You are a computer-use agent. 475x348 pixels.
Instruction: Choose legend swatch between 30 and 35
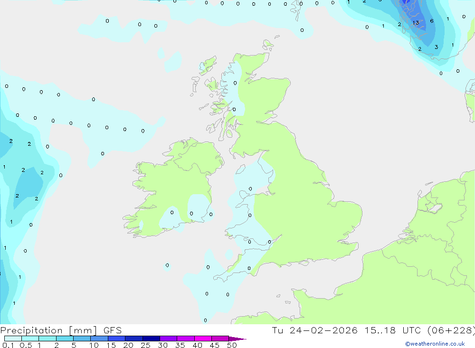168,339
